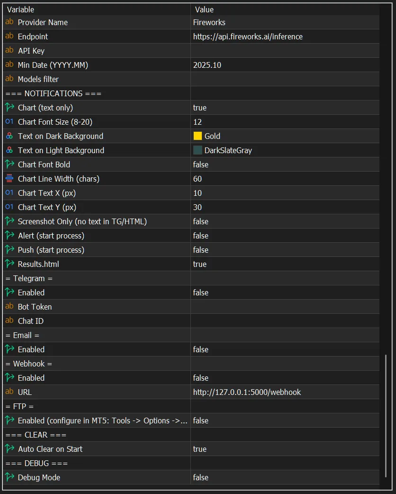Toggle Auto Clear on Start true value

[285, 449]
